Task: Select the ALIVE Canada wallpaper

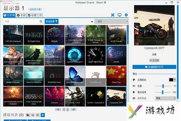Action: (x=116, y=35)
